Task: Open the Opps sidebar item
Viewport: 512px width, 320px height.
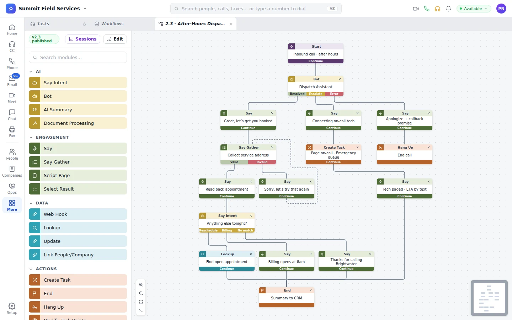Action: pyautogui.click(x=12, y=189)
